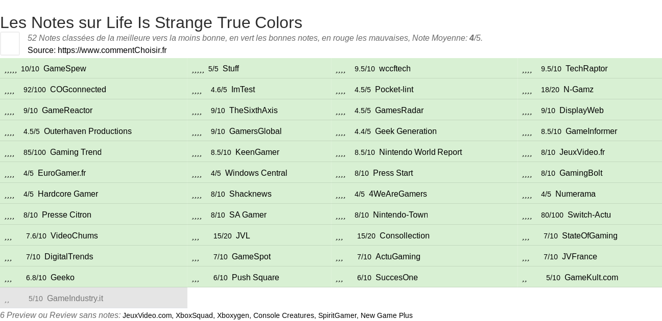Open the GamingBolt 8/10 review

(581, 173)
